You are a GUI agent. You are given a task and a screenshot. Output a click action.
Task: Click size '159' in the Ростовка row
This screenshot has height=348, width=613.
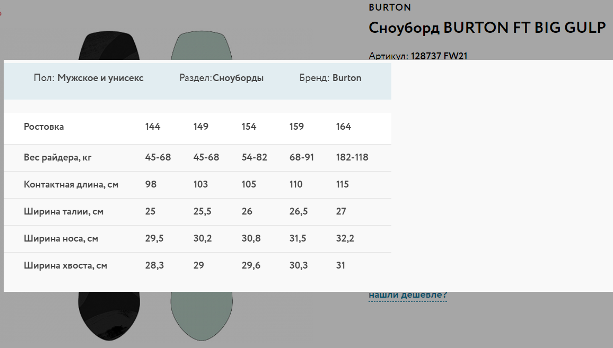[296, 127]
